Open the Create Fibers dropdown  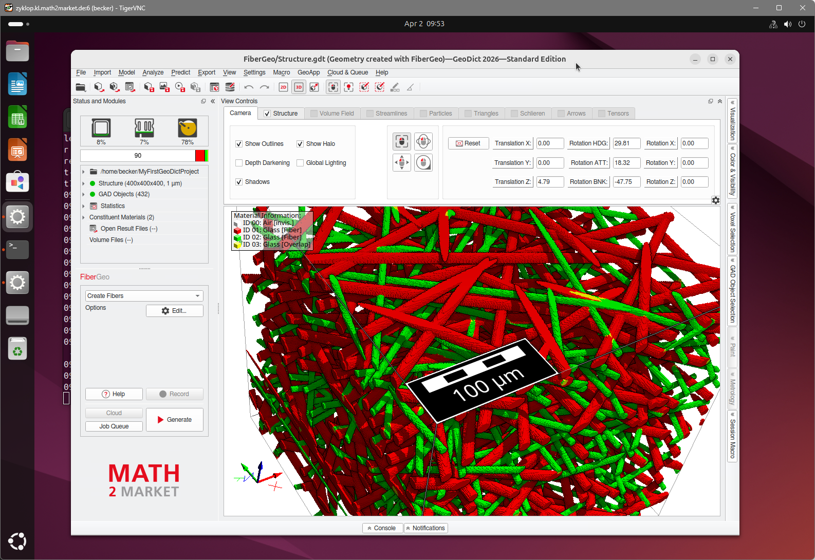pos(144,296)
